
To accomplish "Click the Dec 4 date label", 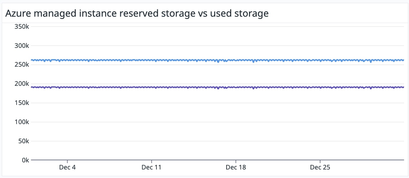I will 67,167.
